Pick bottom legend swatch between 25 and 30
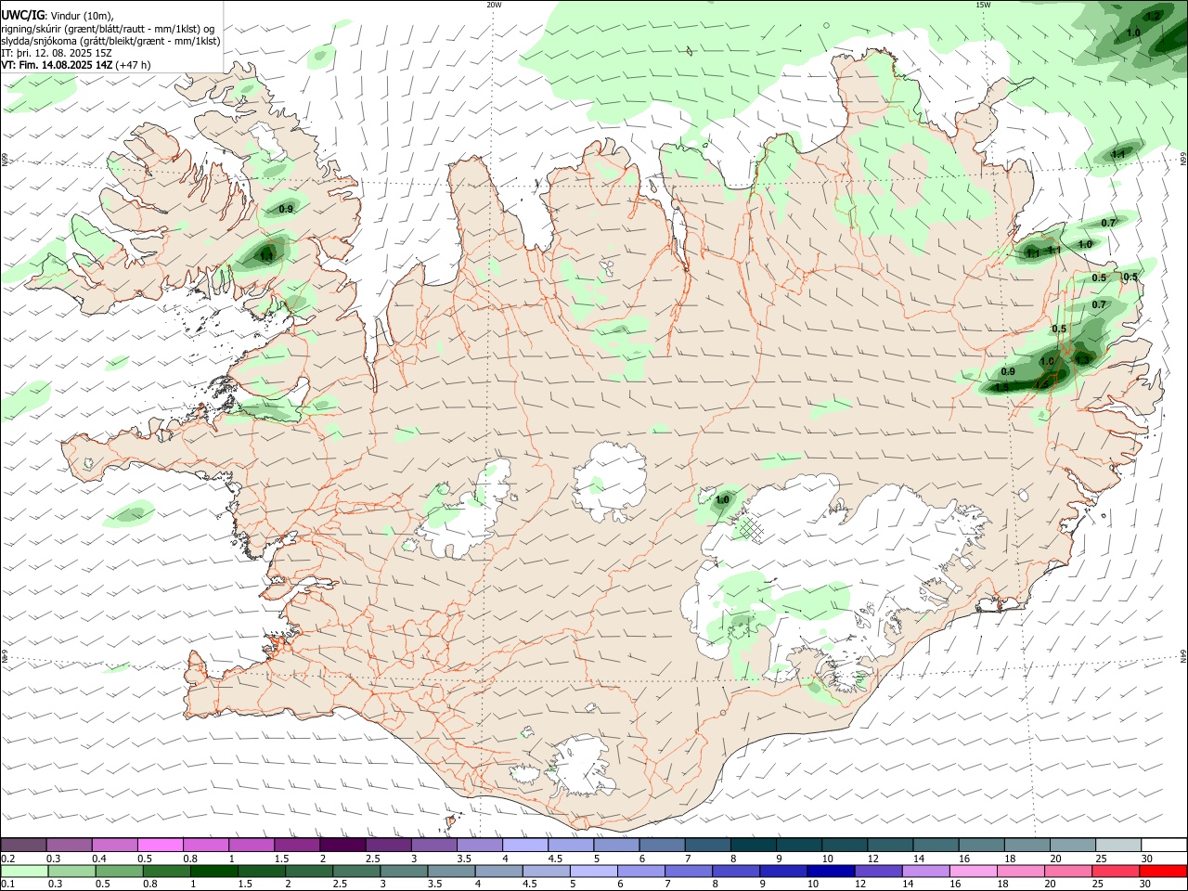The height and width of the screenshot is (891, 1188). pyautogui.click(x=1115, y=871)
